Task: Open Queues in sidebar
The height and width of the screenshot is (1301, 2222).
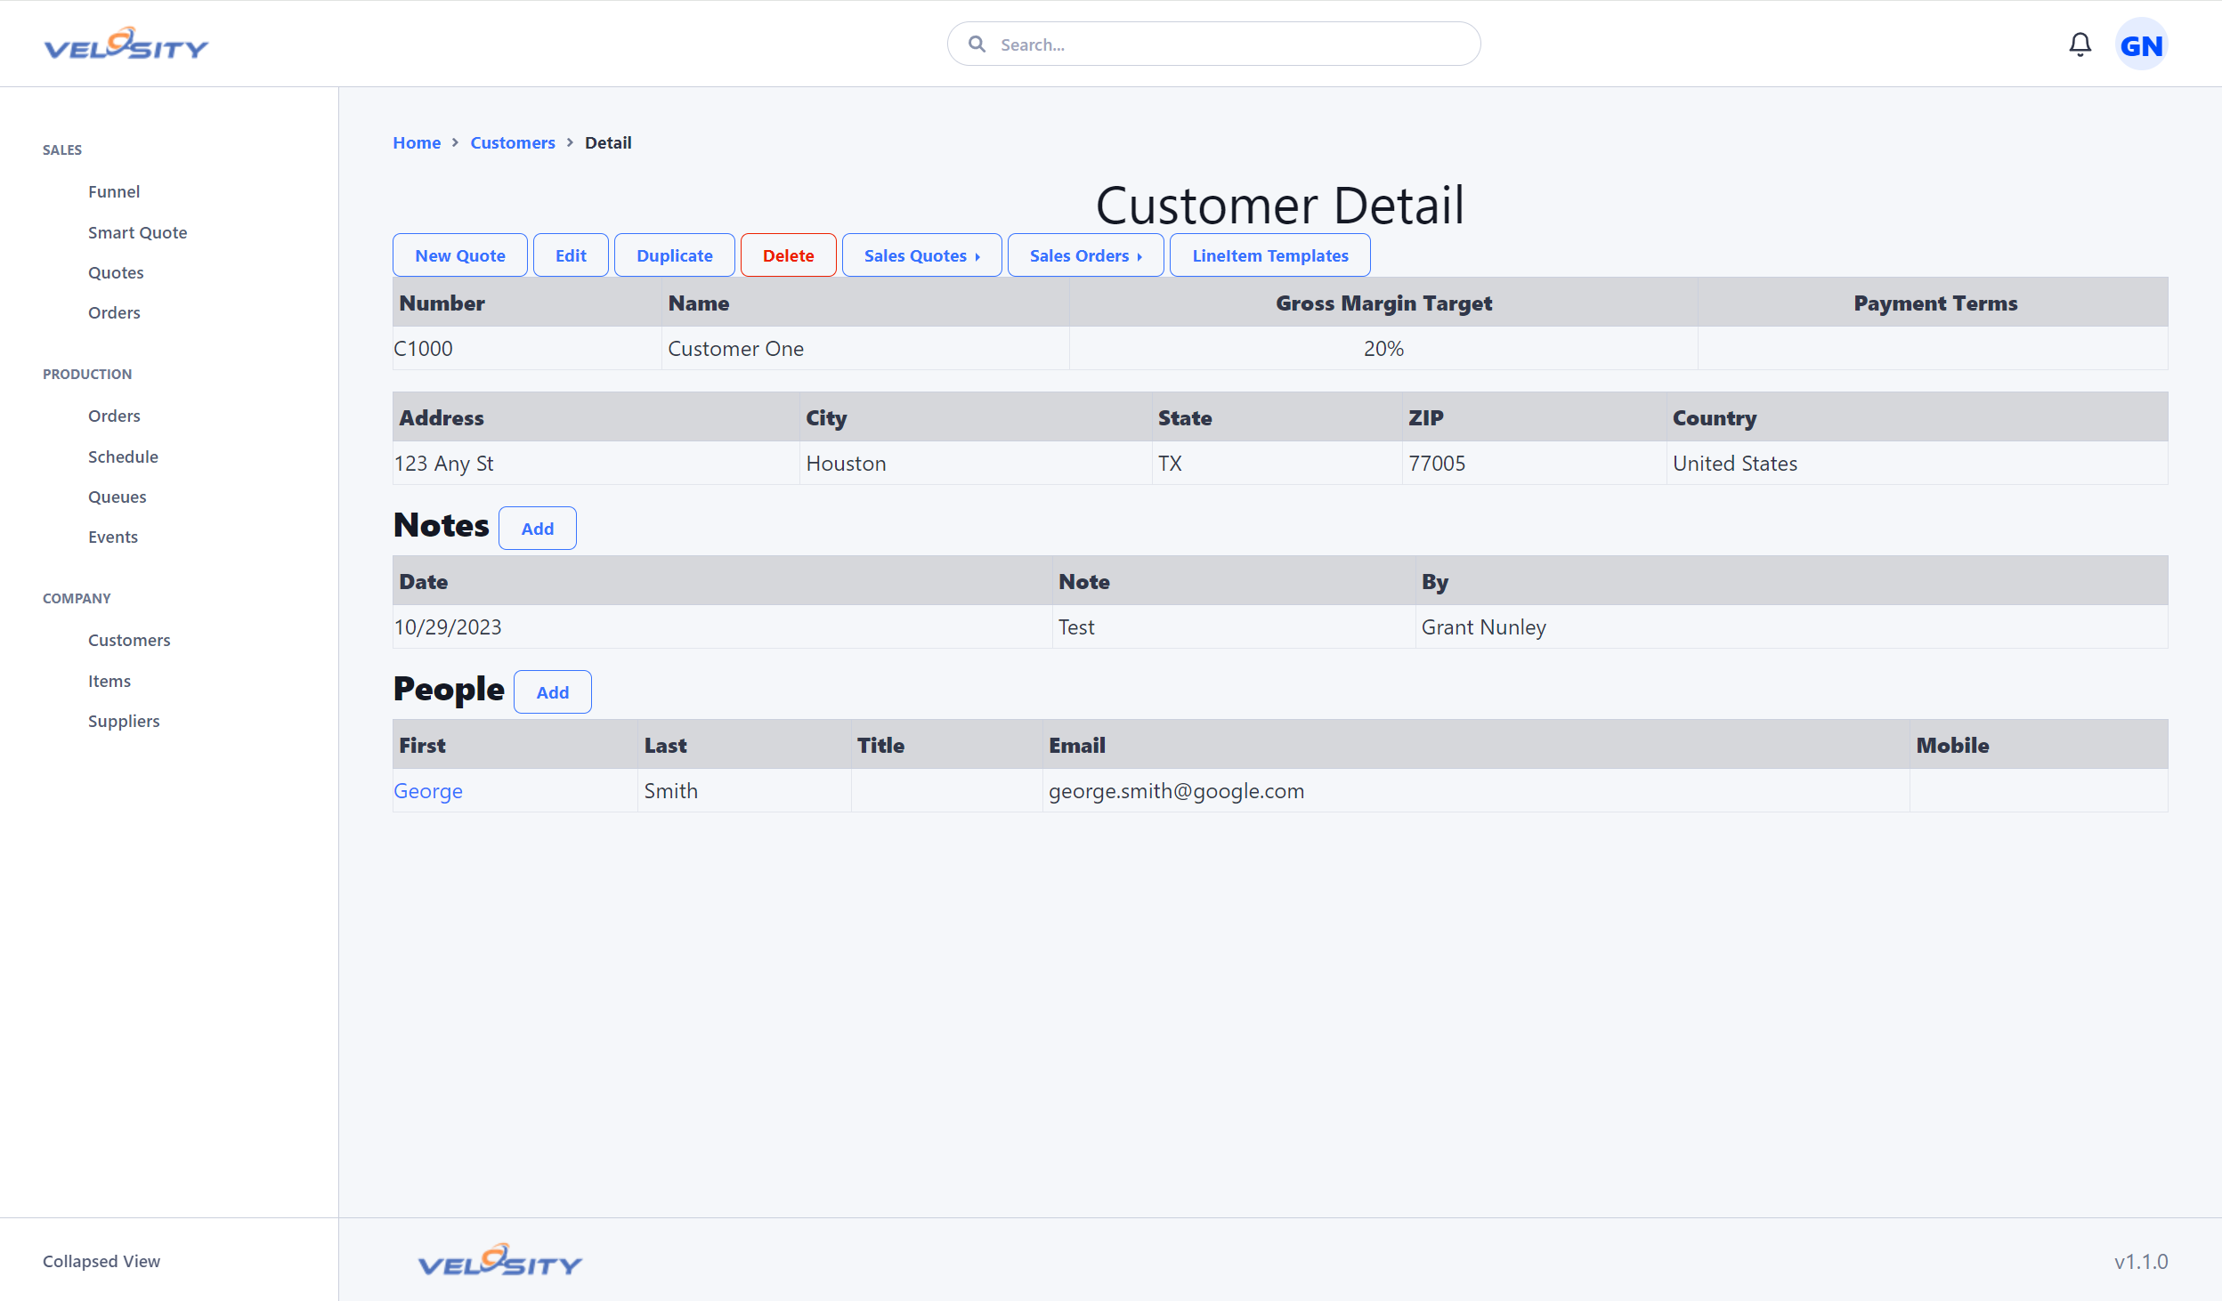Action: (x=117, y=497)
